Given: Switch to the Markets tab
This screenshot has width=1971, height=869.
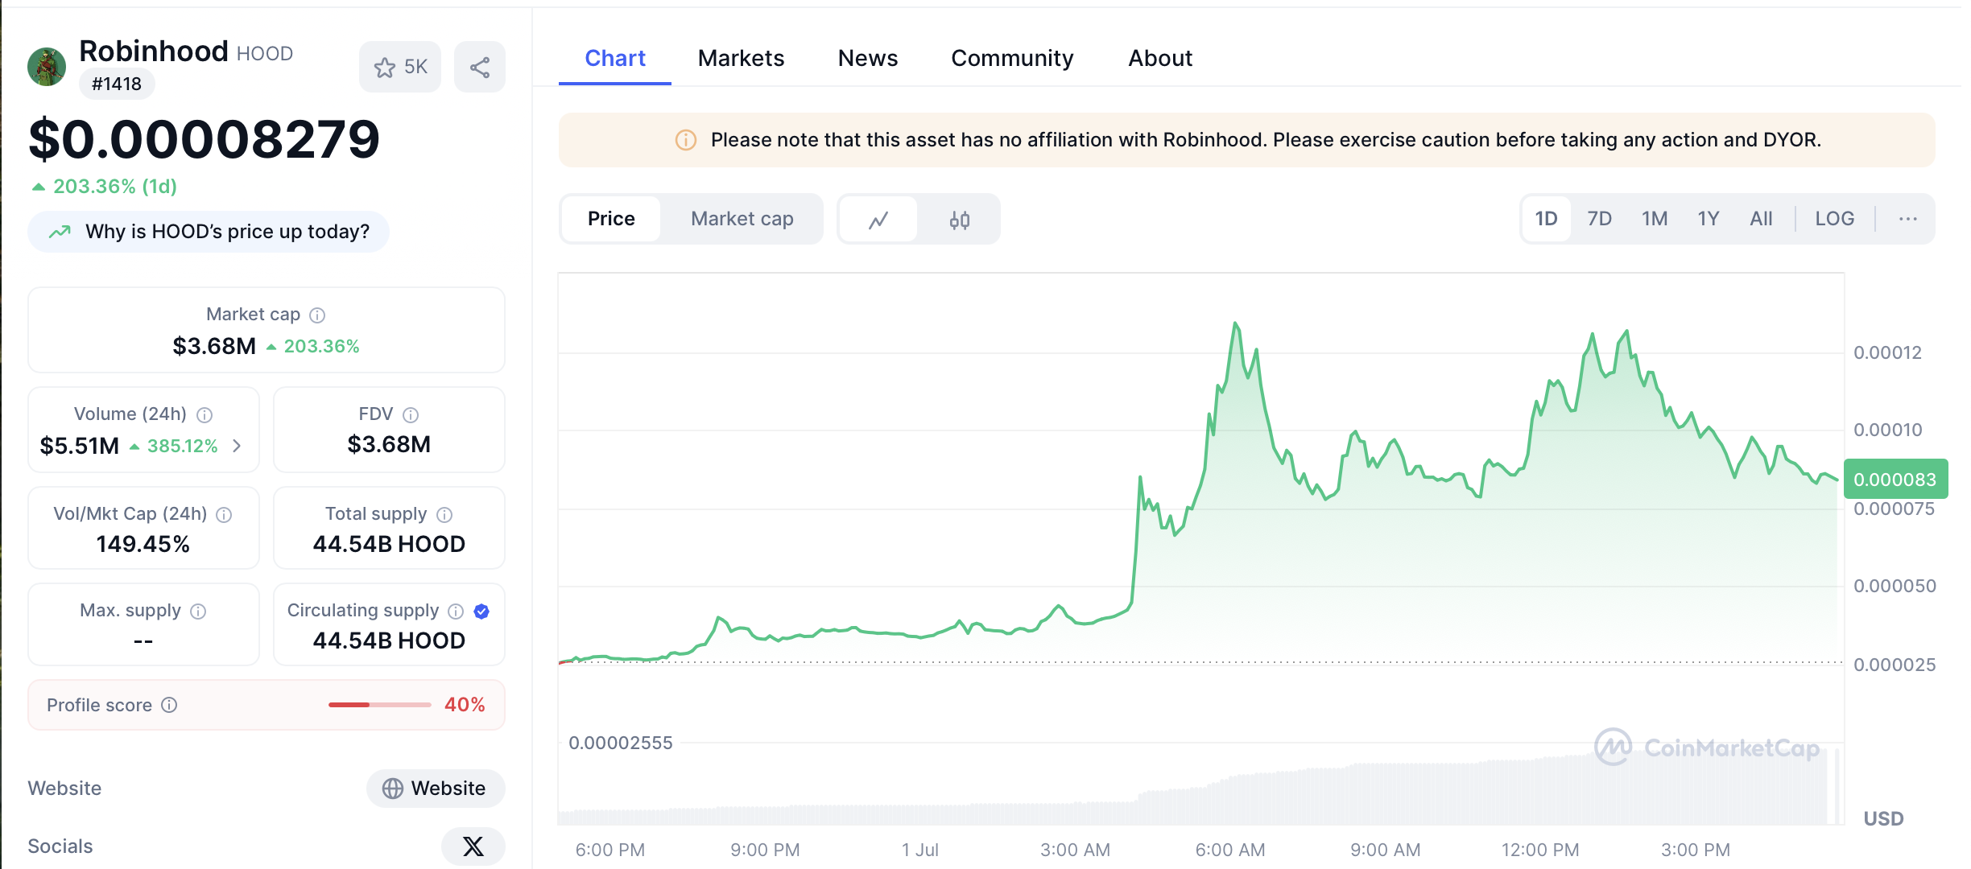Looking at the screenshot, I should pyautogui.click(x=741, y=58).
